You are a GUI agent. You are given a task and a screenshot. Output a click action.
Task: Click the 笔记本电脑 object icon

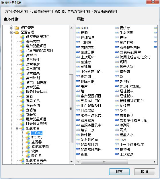tap(28, 147)
